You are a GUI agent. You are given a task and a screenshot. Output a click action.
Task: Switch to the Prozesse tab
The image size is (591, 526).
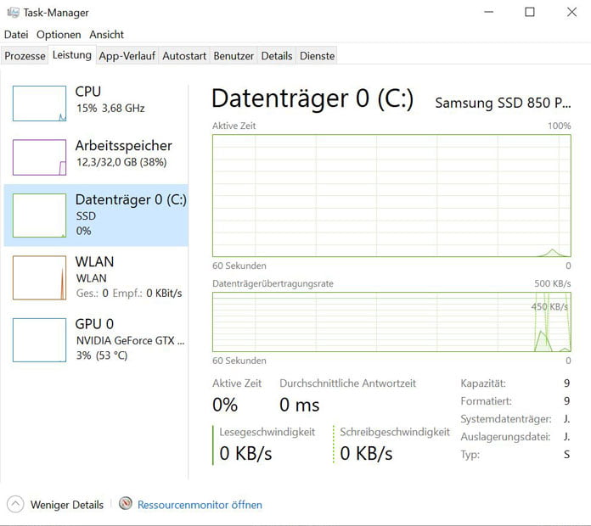point(25,56)
